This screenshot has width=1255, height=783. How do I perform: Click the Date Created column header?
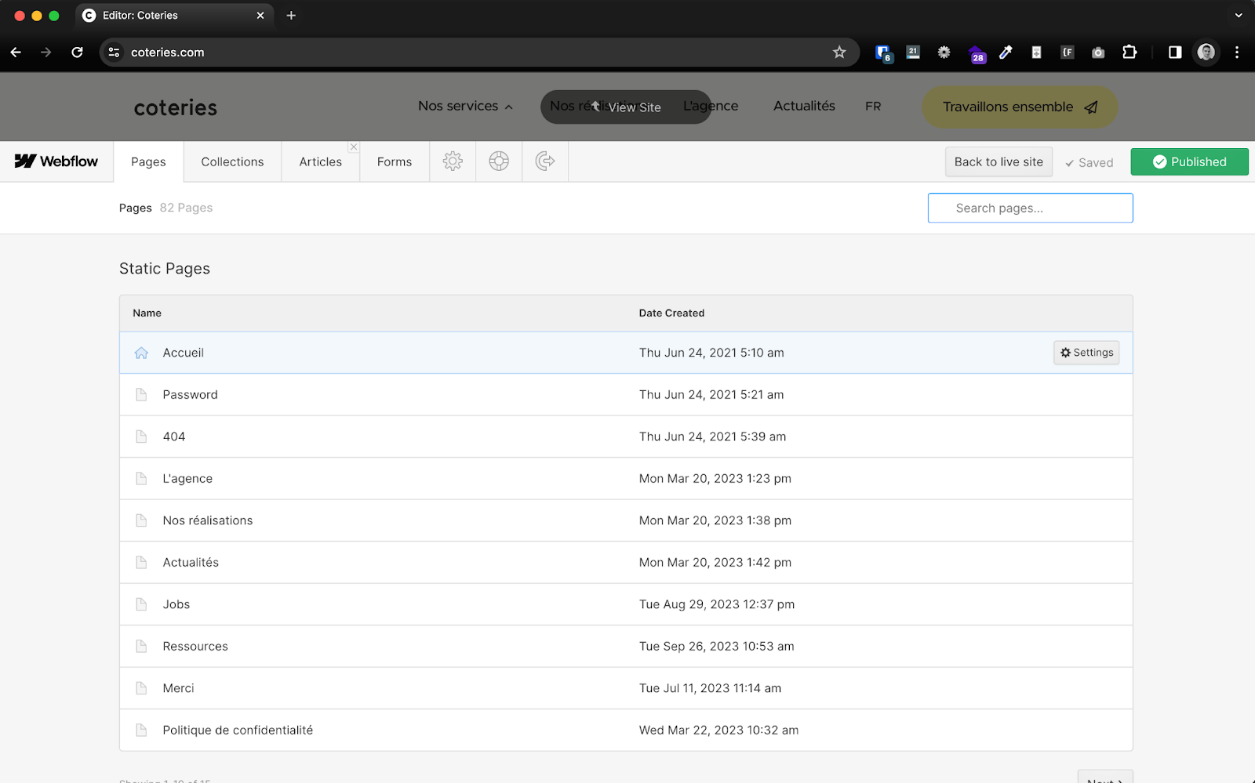click(x=671, y=313)
